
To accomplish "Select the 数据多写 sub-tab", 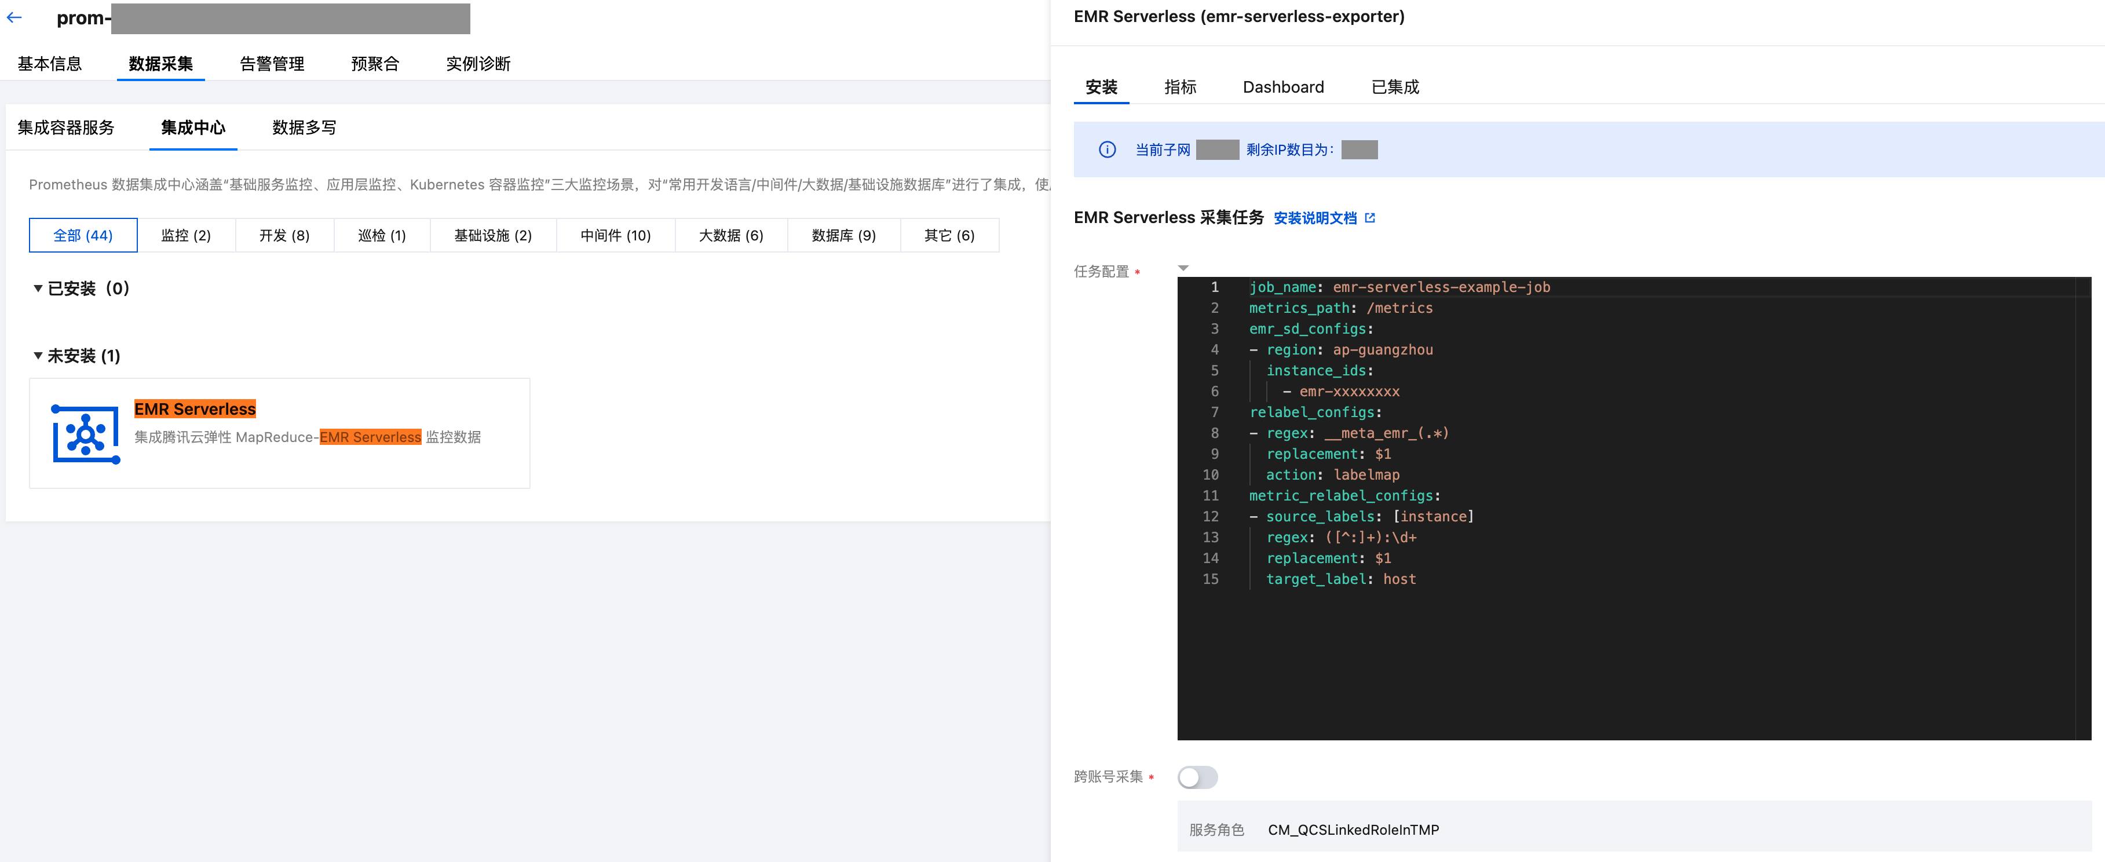I will click(x=304, y=127).
